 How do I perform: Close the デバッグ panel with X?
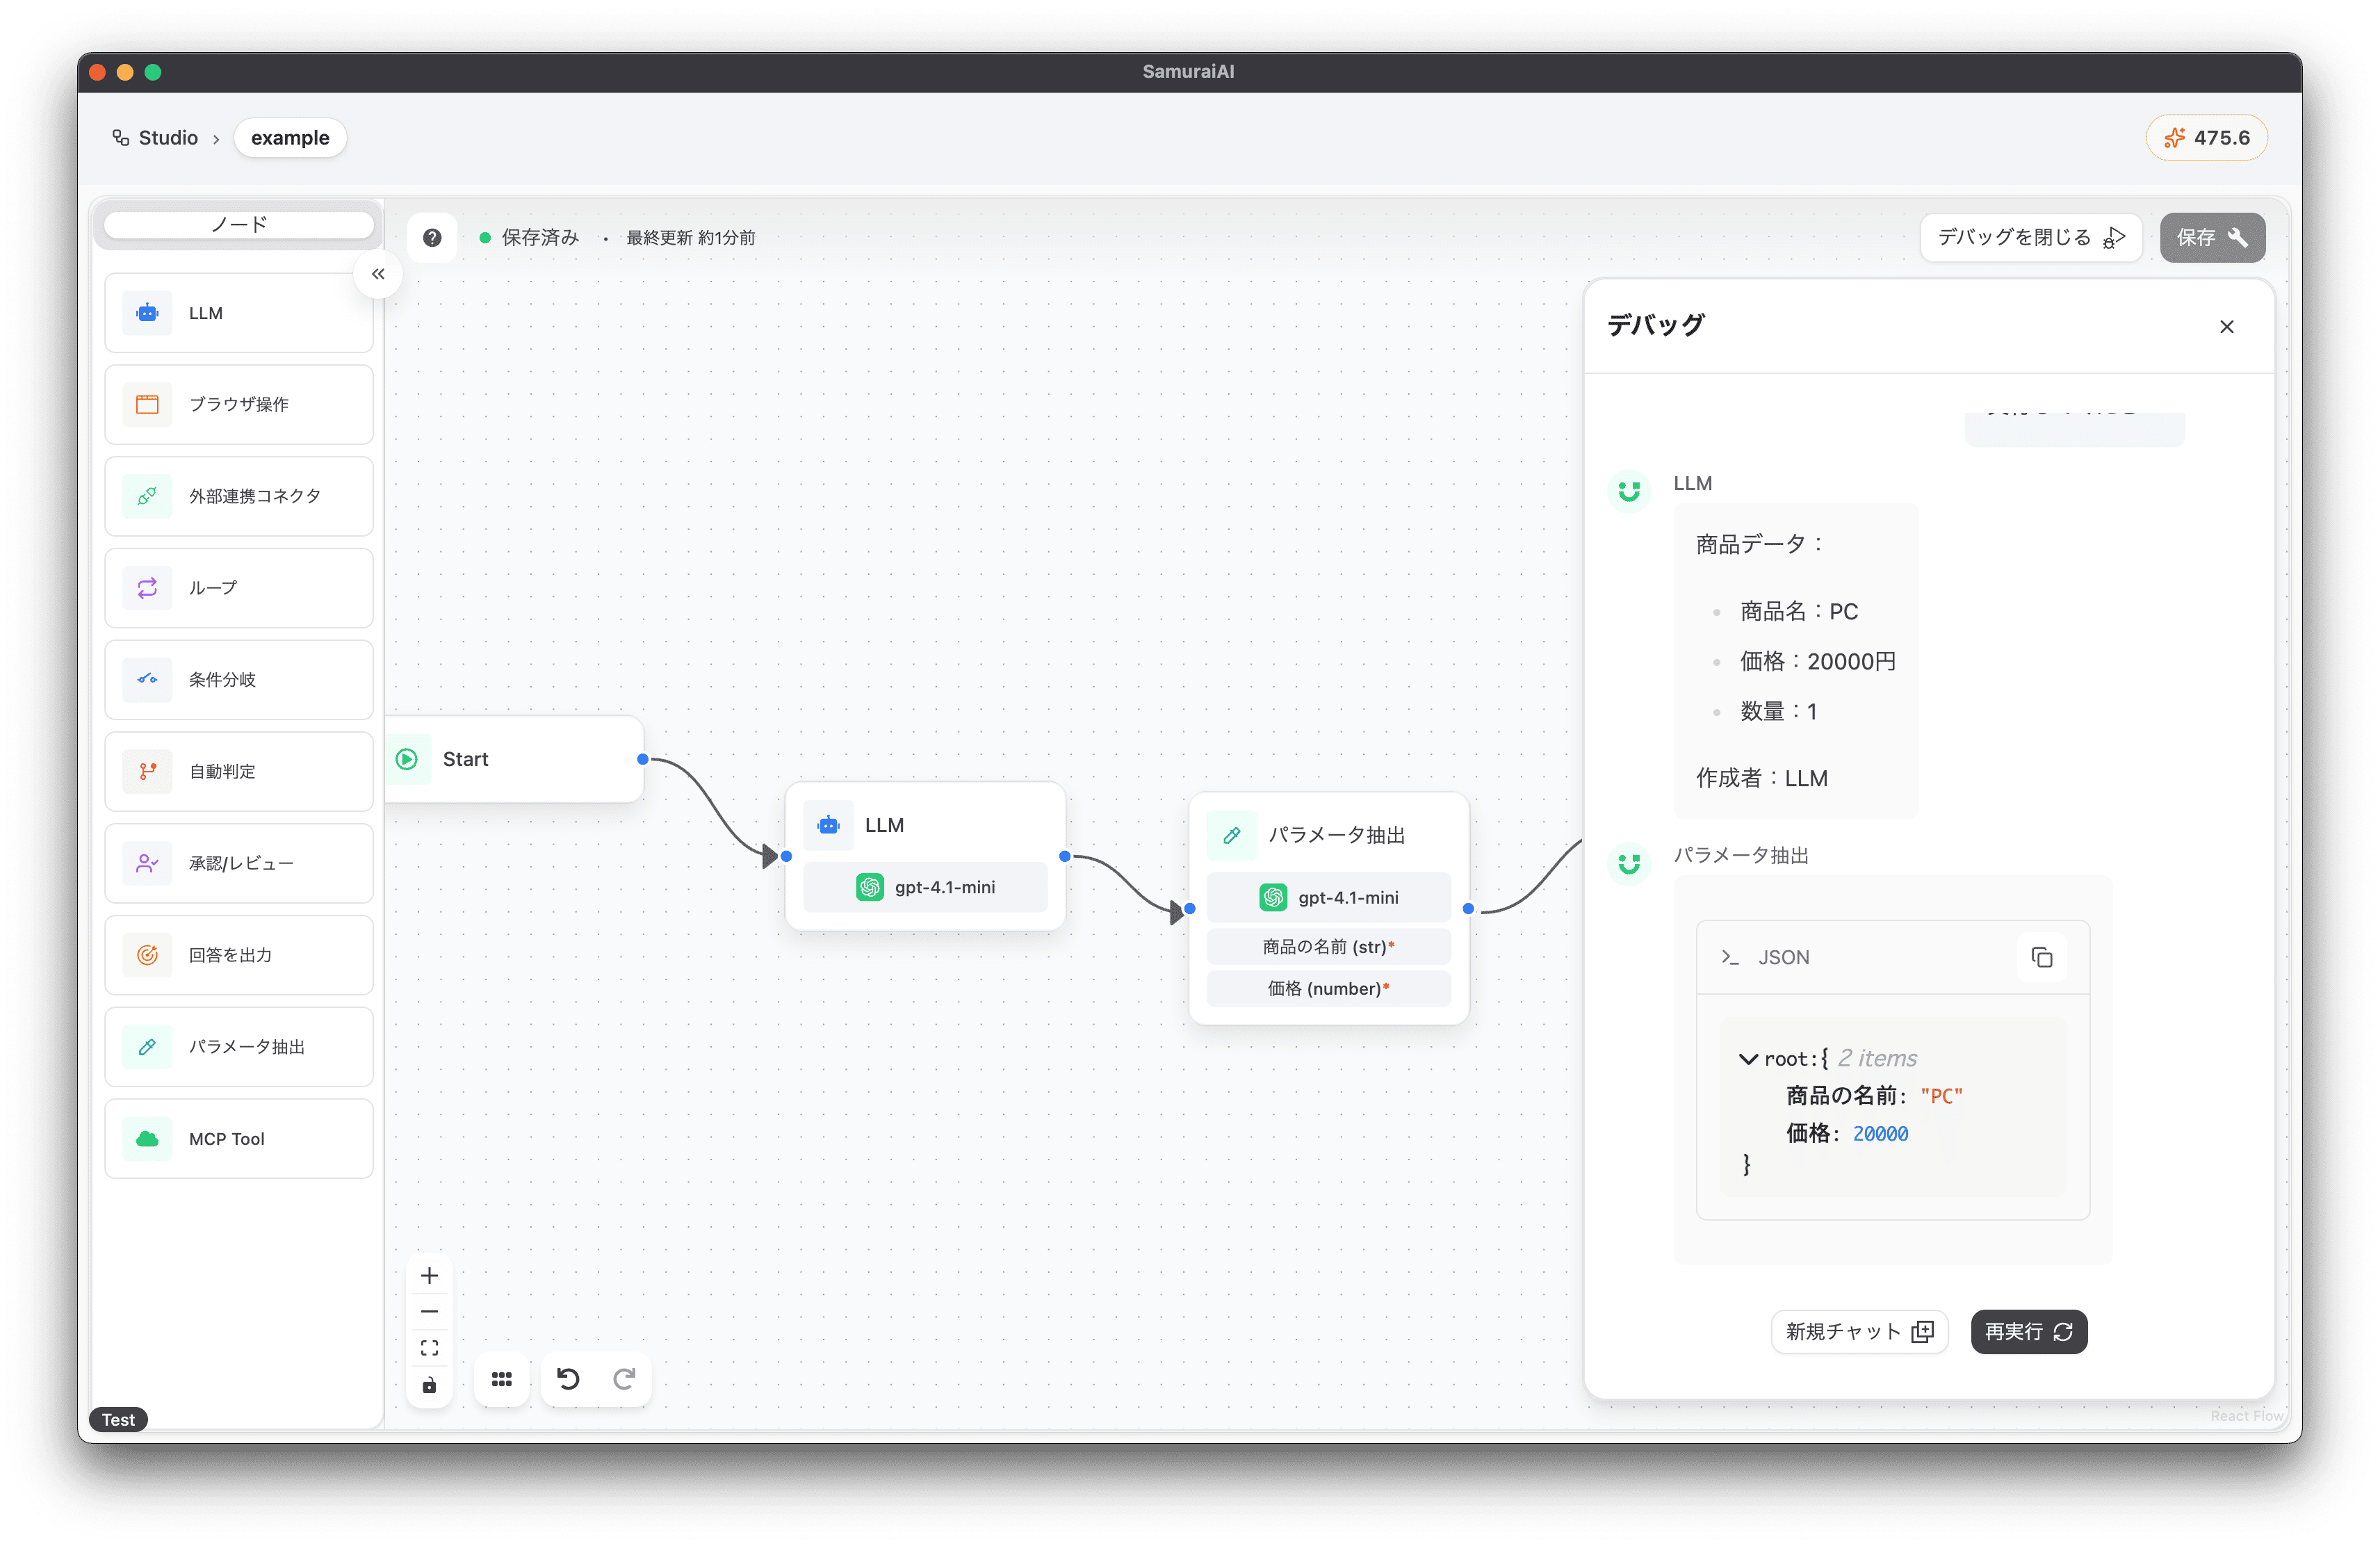tap(2226, 327)
